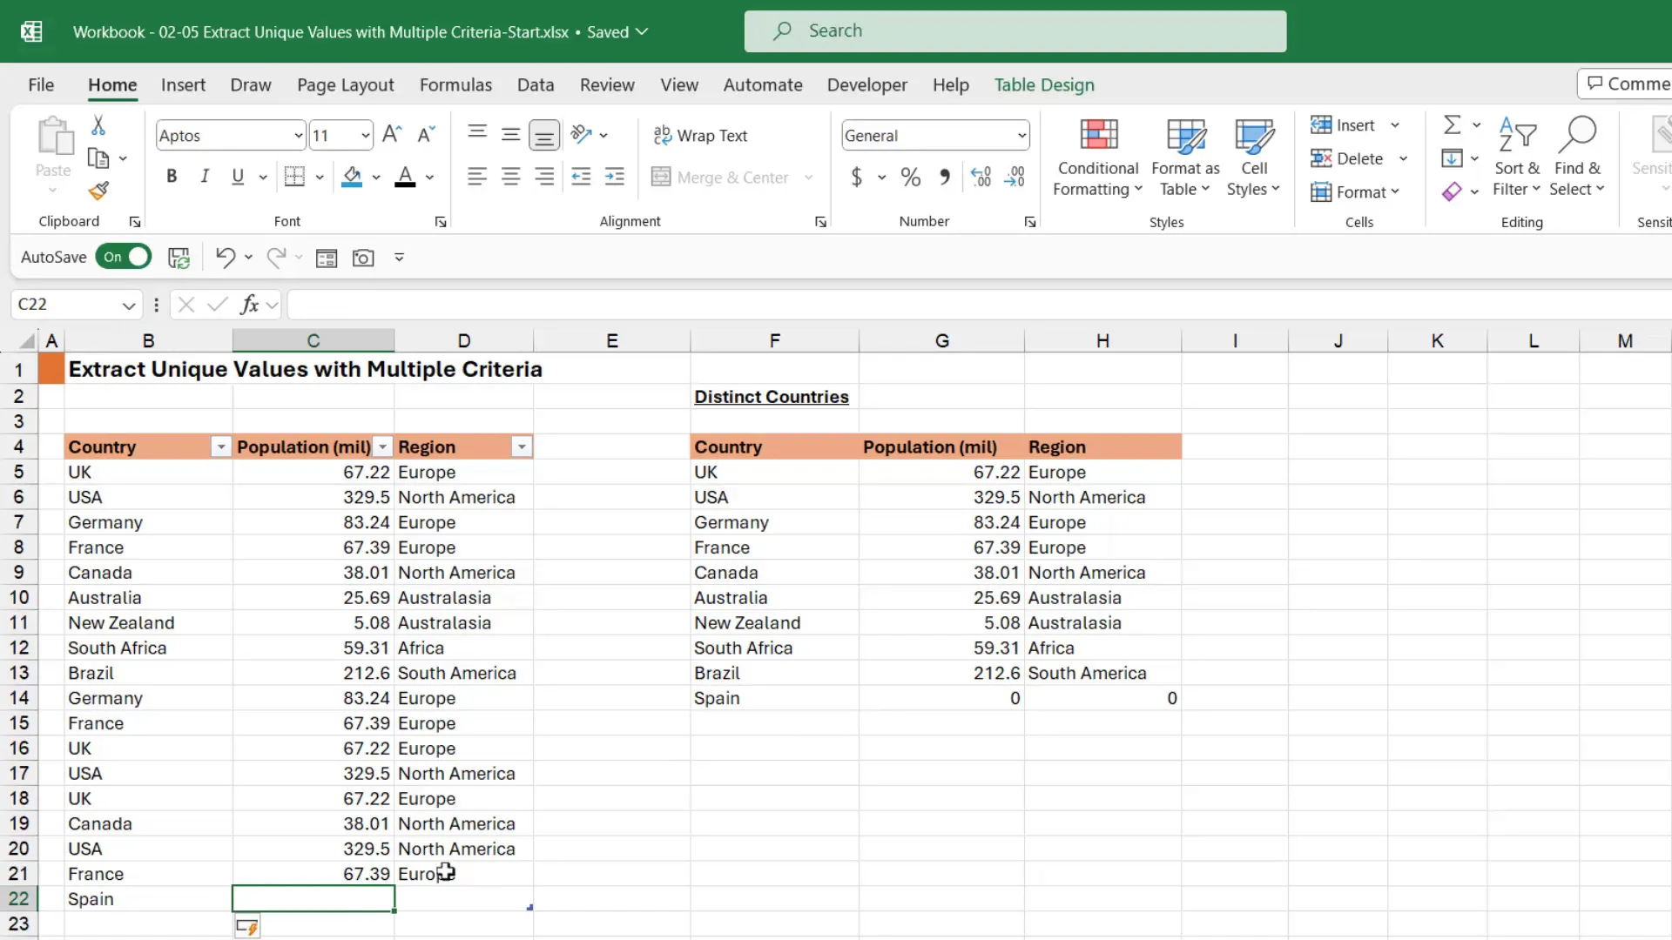Image resolution: width=1672 pixels, height=940 pixels.
Task: Select column G header
Action: (x=941, y=340)
